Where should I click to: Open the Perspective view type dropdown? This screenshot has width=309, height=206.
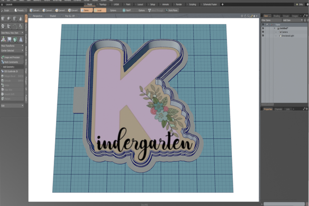38,16
